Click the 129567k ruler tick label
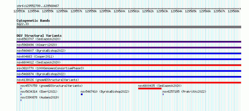Viewport: 249px width, 111px height. pos(219,11)
